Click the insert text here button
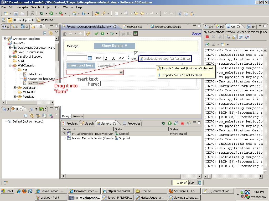The width and height of the screenshot is (269, 201). pyautogui.click(x=81, y=65)
